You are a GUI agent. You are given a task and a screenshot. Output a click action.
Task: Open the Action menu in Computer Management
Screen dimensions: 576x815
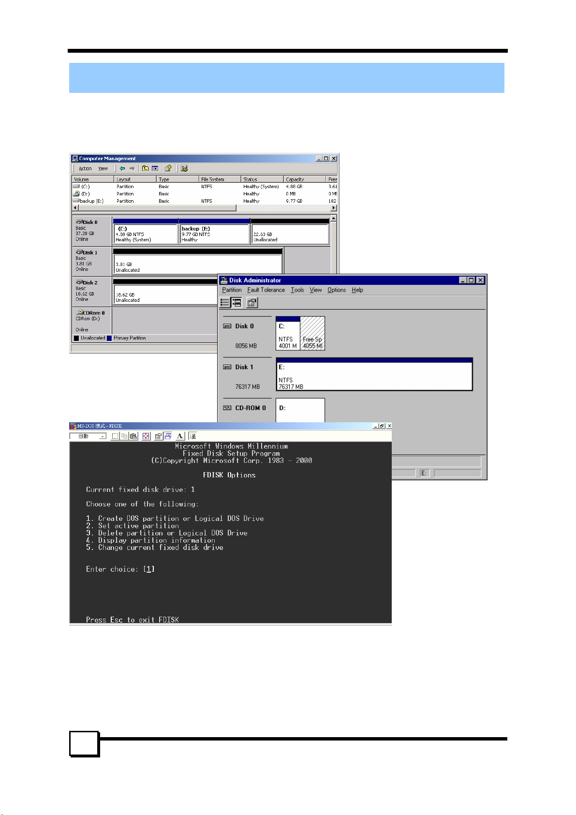click(x=86, y=169)
